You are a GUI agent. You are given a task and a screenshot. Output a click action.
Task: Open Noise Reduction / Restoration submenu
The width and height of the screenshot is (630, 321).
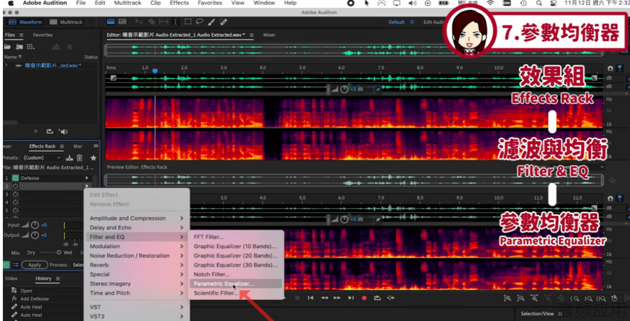136,256
